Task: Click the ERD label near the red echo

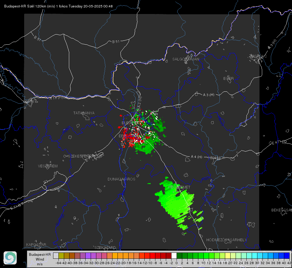Action: 122,136
